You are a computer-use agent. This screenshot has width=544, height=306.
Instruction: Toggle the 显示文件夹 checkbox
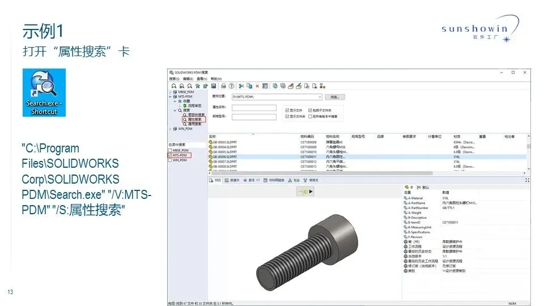[287, 117]
